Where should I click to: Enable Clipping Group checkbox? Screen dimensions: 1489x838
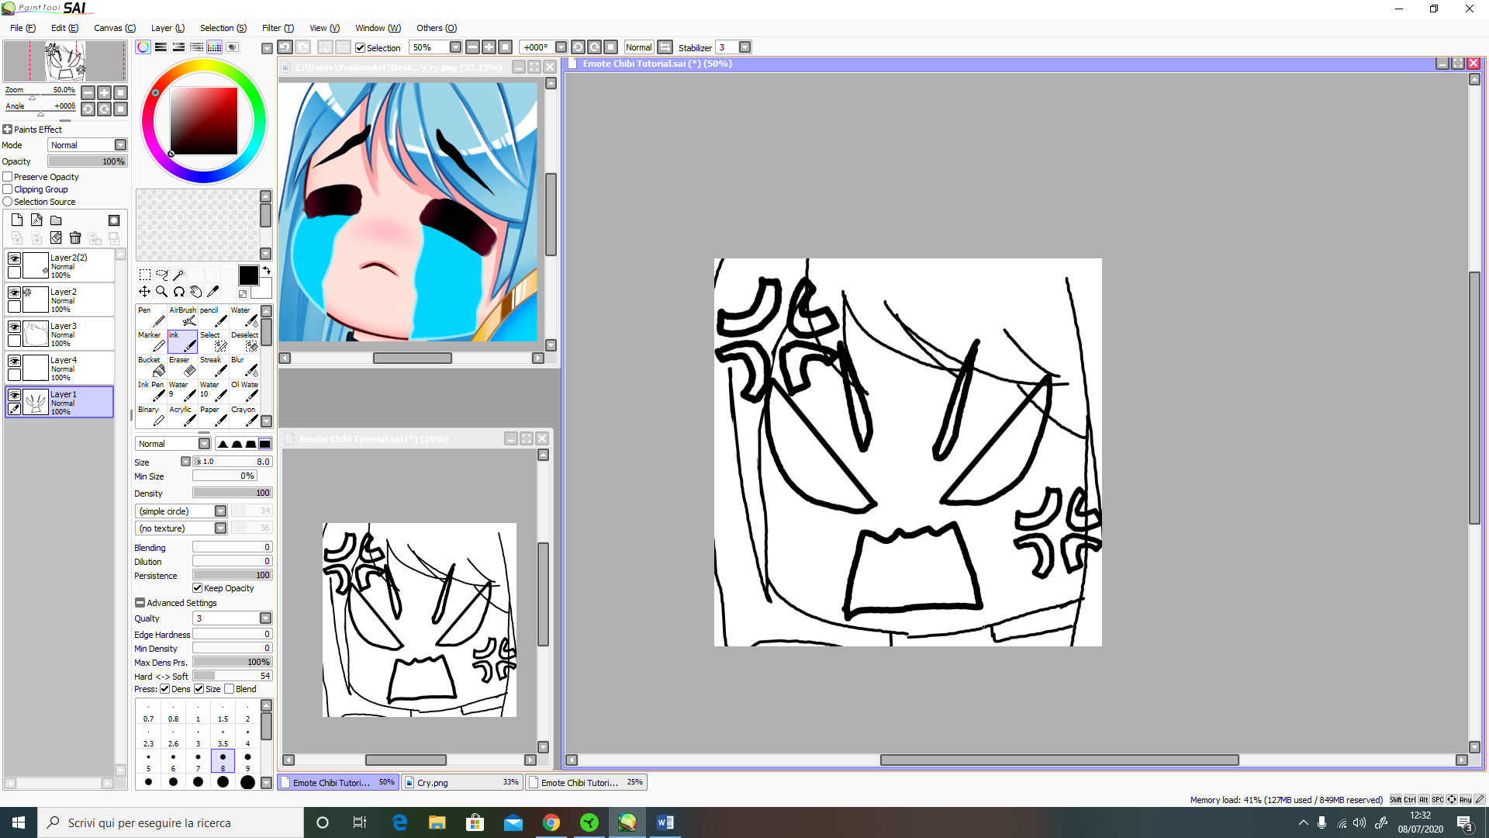click(8, 189)
